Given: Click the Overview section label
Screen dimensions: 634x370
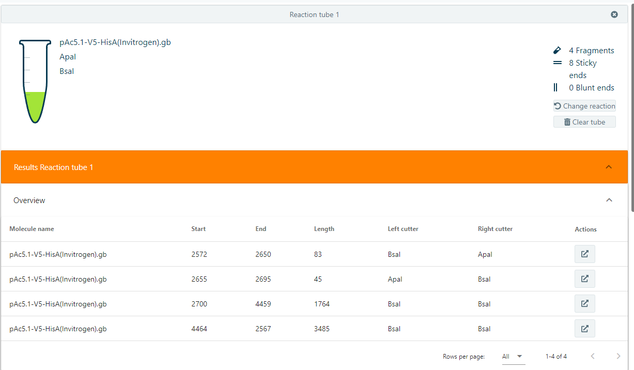Looking at the screenshot, I should [29, 200].
